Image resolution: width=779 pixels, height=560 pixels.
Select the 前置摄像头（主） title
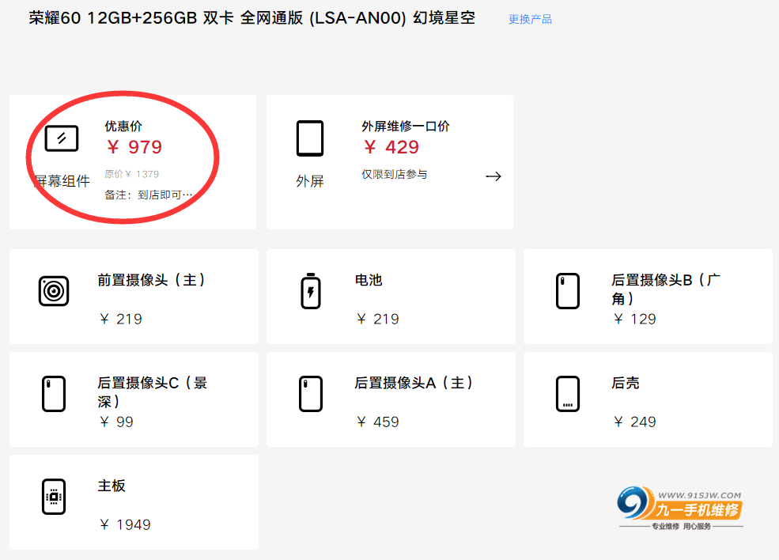click(x=152, y=280)
